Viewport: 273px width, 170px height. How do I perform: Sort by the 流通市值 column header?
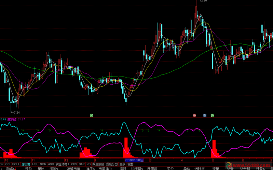[73, 168]
